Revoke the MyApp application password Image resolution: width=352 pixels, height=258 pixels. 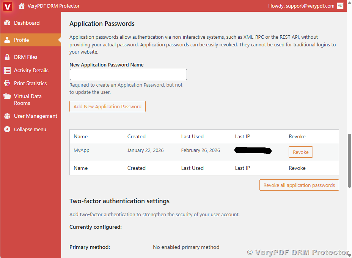pyautogui.click(x=300, y=152)
